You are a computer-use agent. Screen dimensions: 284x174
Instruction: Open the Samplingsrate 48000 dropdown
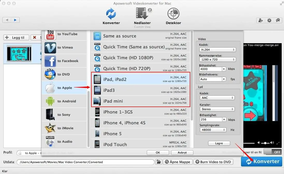(213, 130)
